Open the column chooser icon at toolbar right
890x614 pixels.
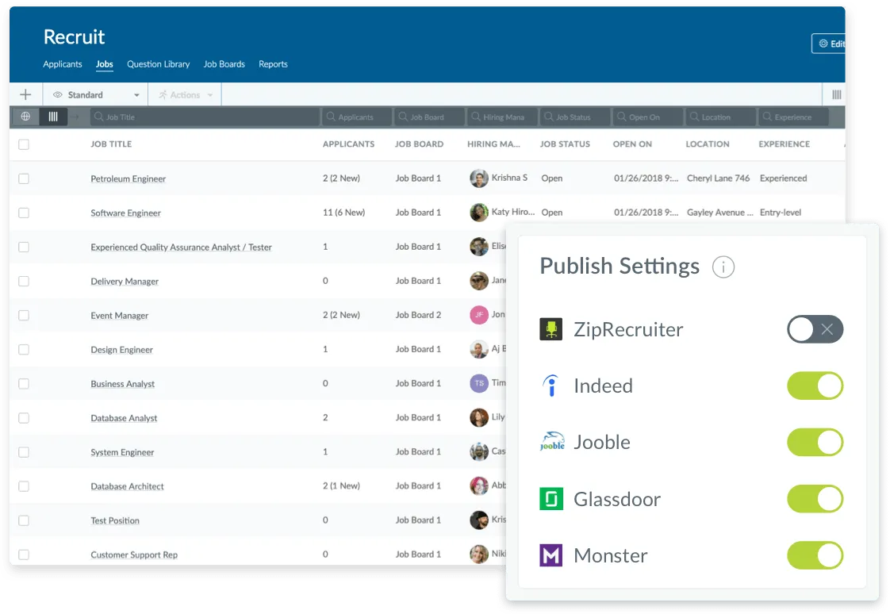[x=837, y=94]
